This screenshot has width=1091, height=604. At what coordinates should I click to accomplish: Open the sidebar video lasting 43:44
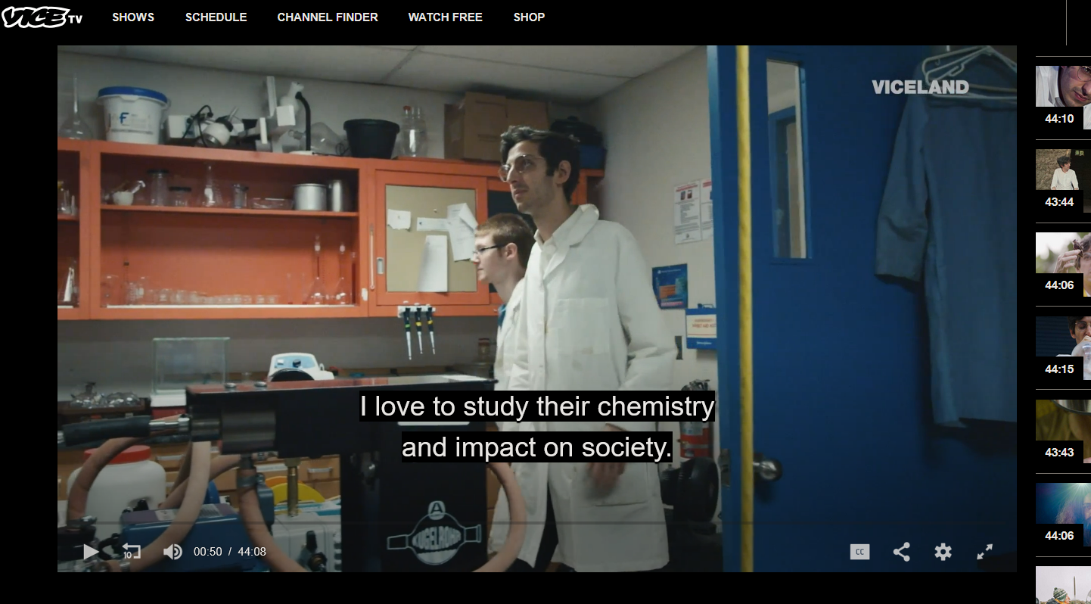tap(1063, 181)
